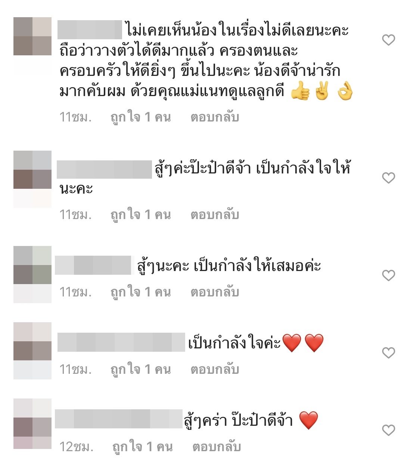View likes on the first comment
Viewport: 420px width, 471px height.
point(141,117)
